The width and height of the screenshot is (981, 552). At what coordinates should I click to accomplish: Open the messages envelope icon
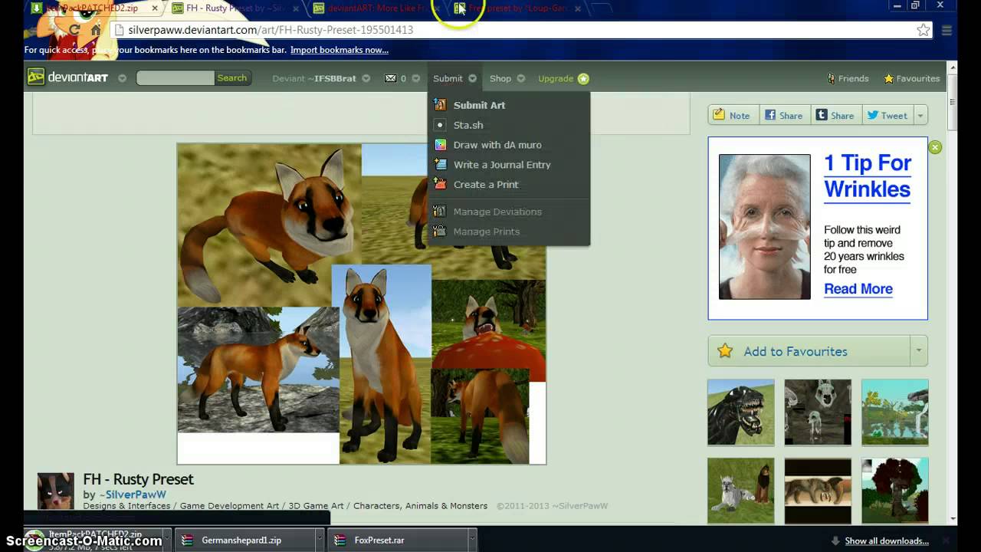391,78
